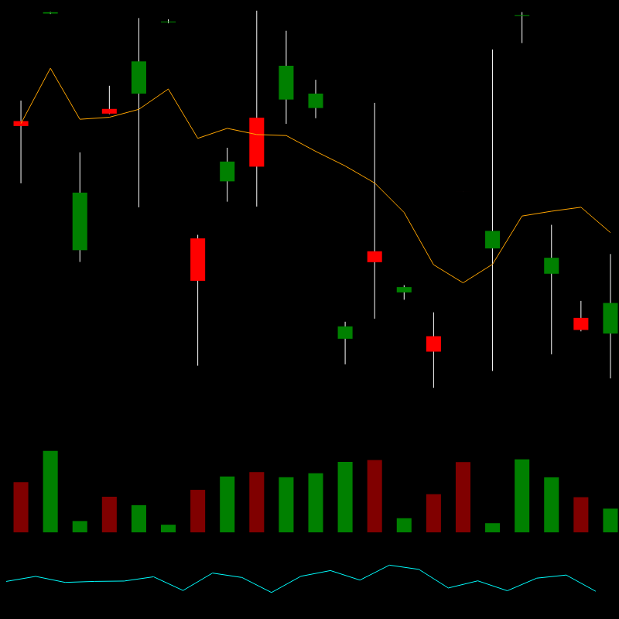Click the right end of the orange line
The image size is (619, 619).
[x=610, y=232]
